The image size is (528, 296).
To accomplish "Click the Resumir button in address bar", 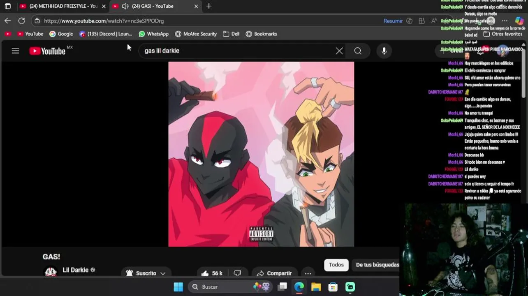I will click(x=393, y=21).
